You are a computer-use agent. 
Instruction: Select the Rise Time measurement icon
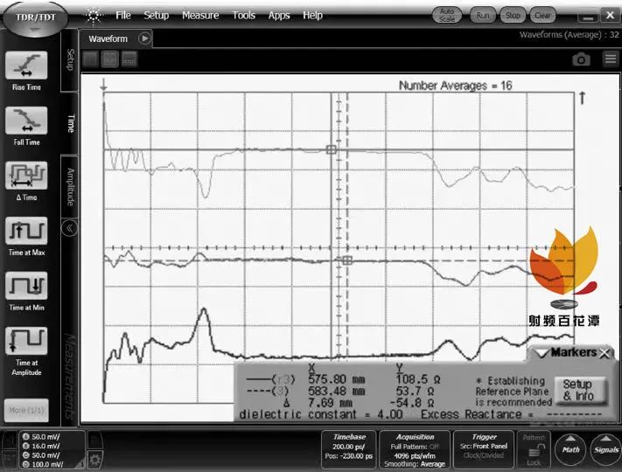pos(26,66)
